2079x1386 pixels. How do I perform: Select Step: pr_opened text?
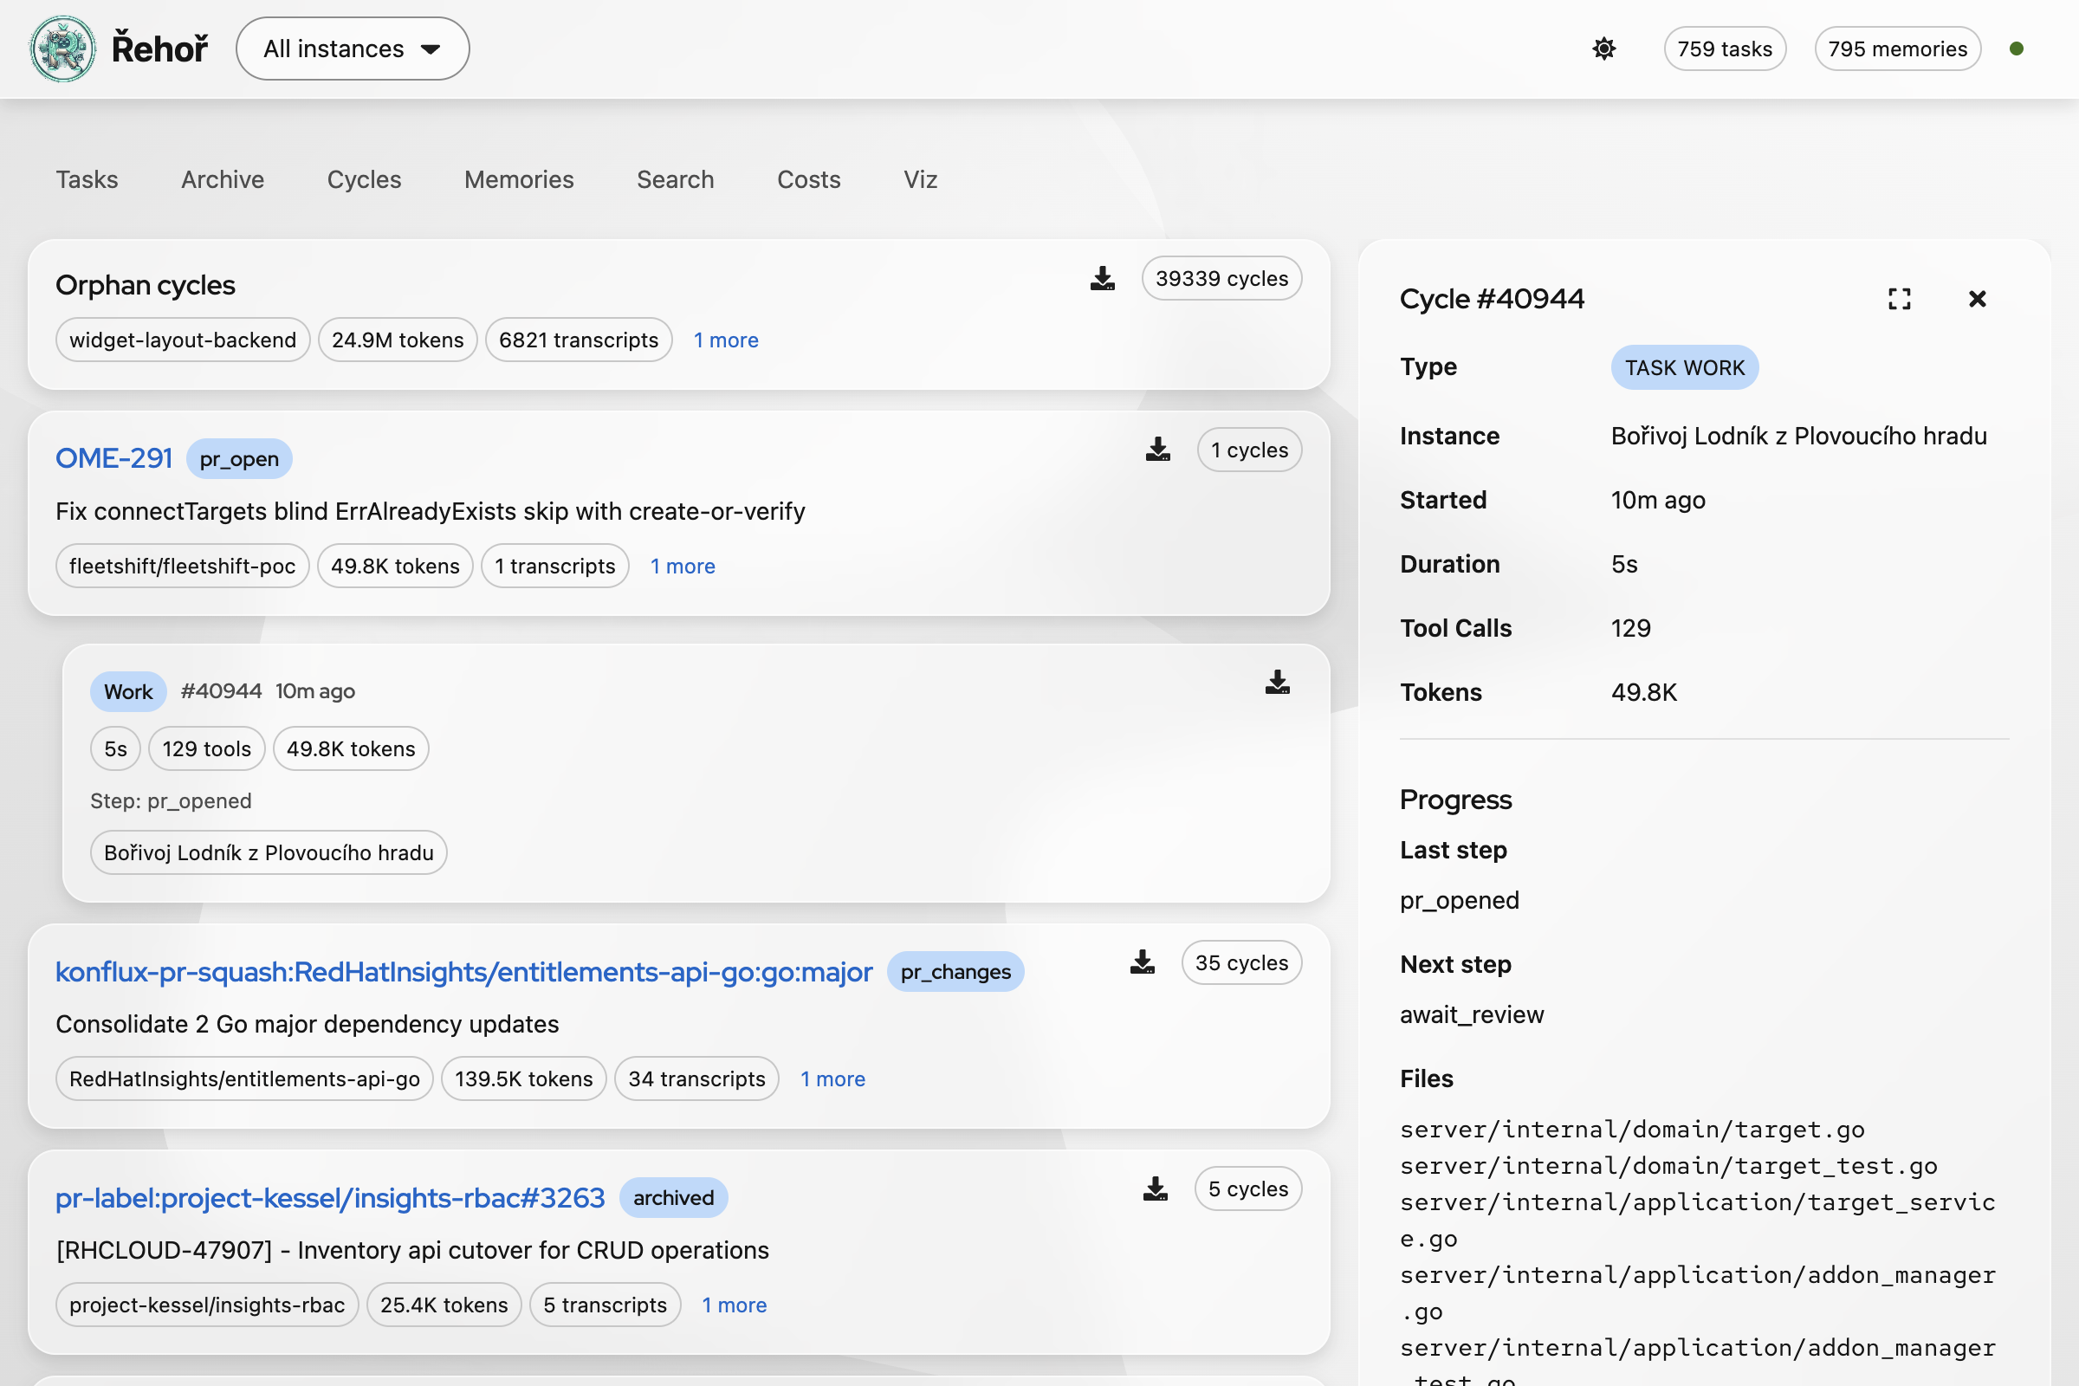(171, 800)
